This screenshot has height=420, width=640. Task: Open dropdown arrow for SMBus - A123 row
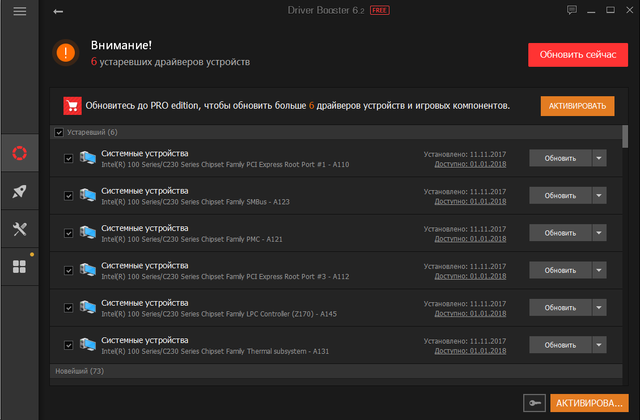599,195
